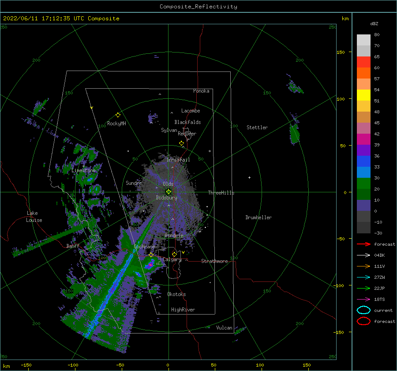
Task: Click the Vulcan town label
Action: [225, 327]
